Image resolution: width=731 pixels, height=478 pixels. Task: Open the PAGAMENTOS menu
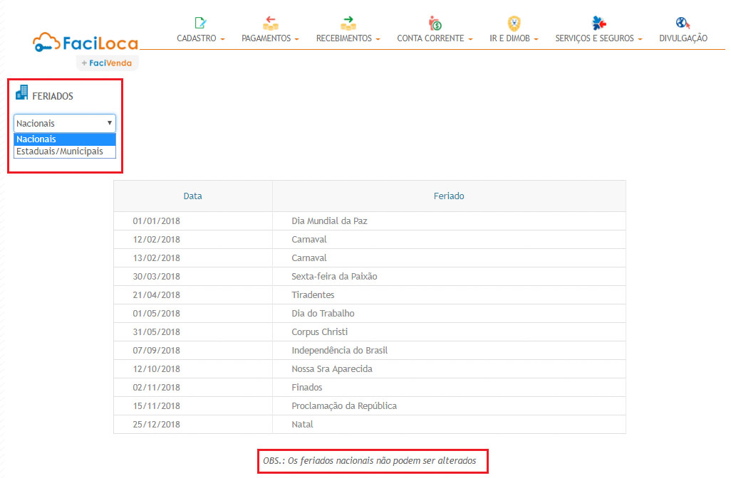(x=270, y=38)
